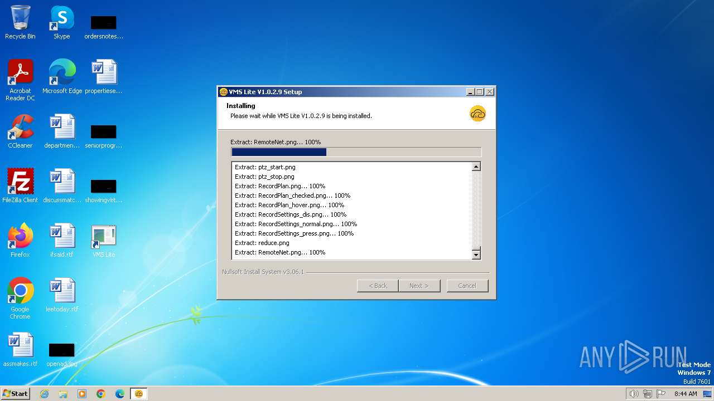Open Edge from the taskbar

click(120, 394)
